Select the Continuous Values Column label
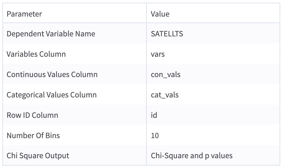Viewport: 284px width, 168px height. tap(52, 74)
